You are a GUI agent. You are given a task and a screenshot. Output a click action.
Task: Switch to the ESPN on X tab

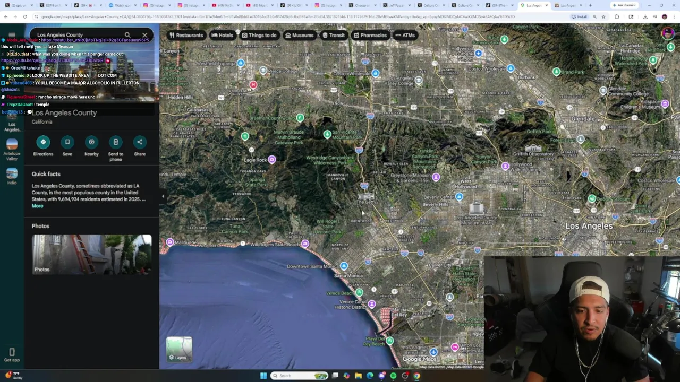click(52, 5)
